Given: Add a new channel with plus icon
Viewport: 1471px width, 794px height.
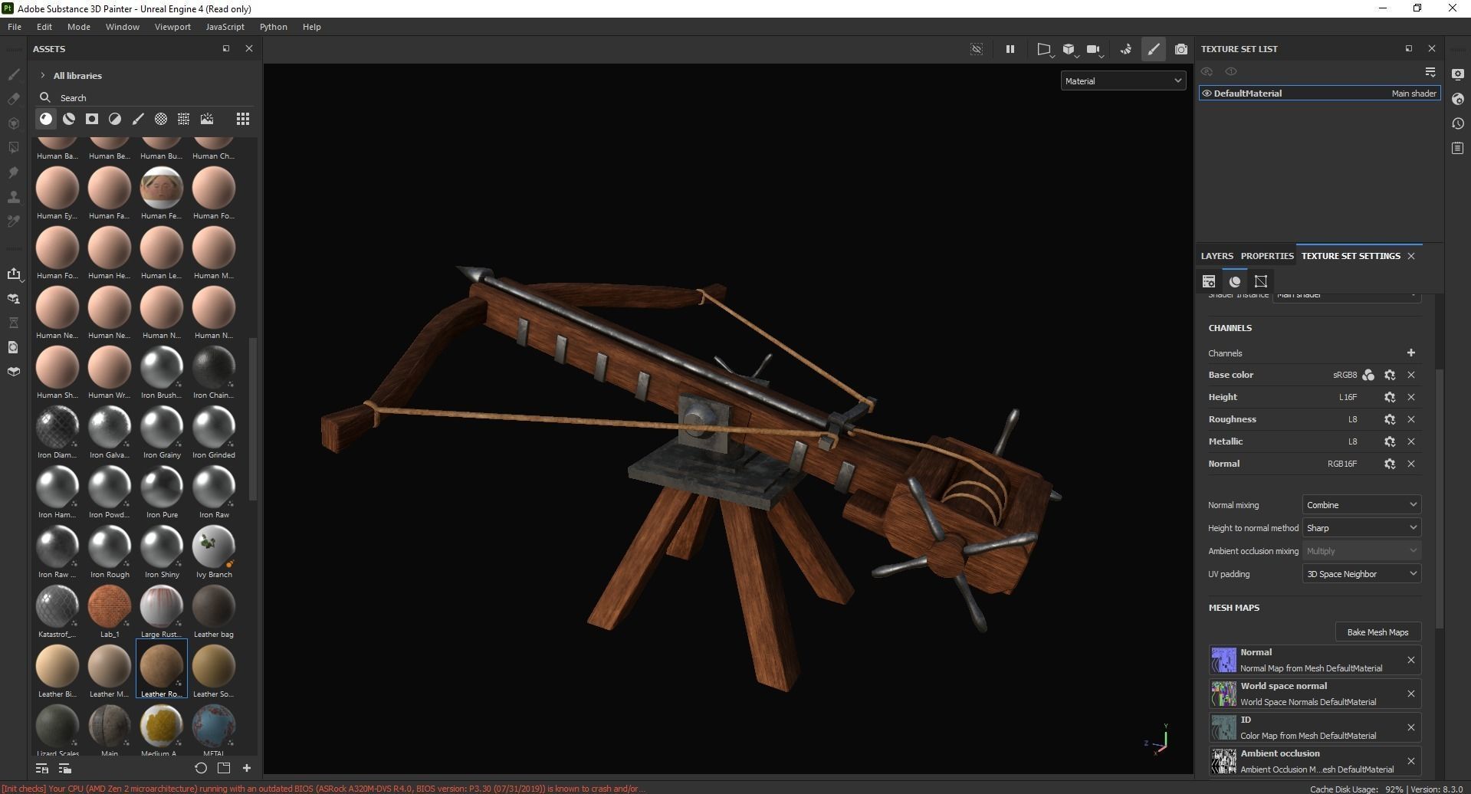Looking at the screenshot, I should point(1411,353).
